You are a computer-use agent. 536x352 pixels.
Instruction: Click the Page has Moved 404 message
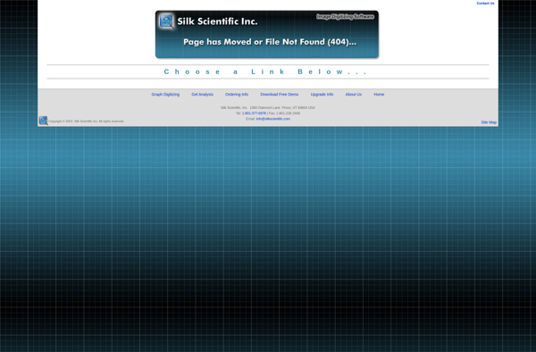click(270, 42)
